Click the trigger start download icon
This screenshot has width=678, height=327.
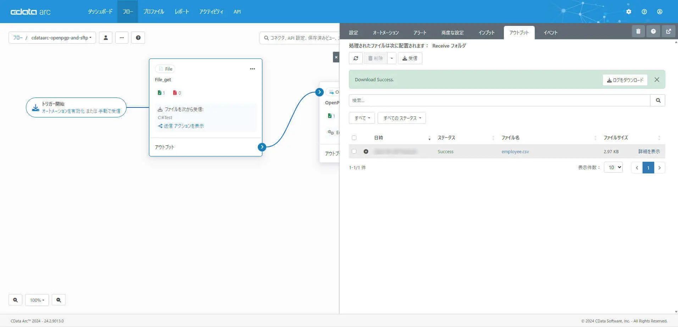[35, 107]
